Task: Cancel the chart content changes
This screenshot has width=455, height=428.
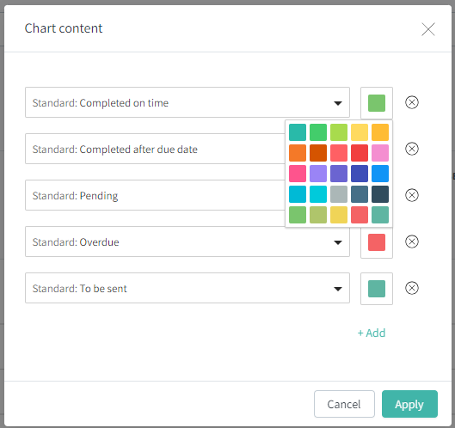Action: 344,404
